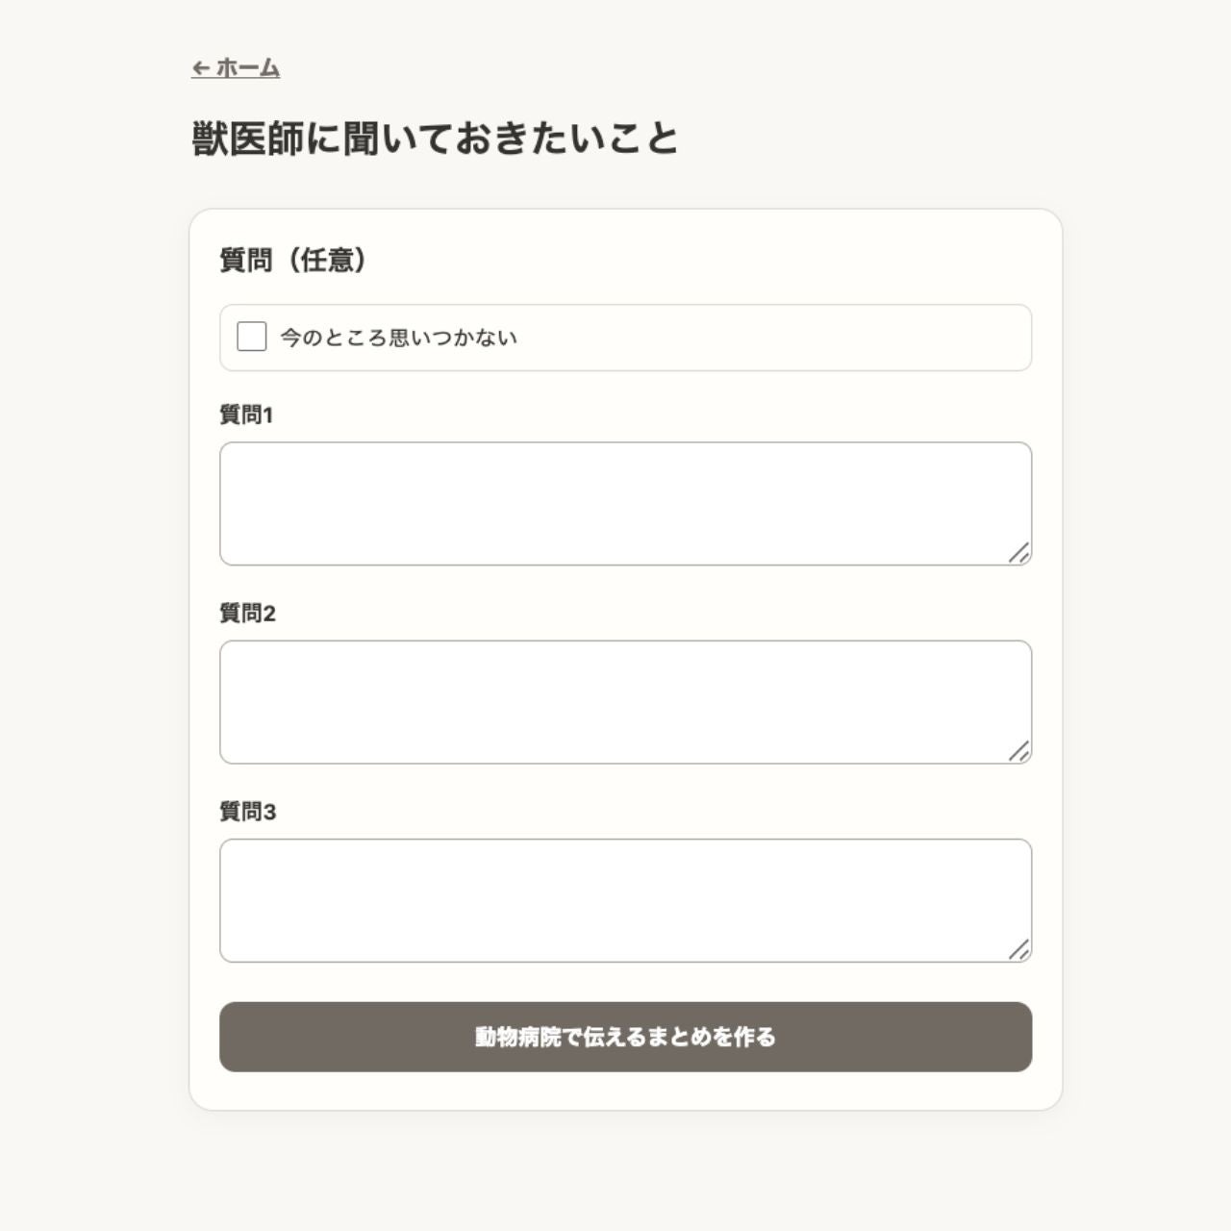Click the 今のところ思いつかない label text
The height and width of the screenshot is (1231, 1231).
pos(399,338)
